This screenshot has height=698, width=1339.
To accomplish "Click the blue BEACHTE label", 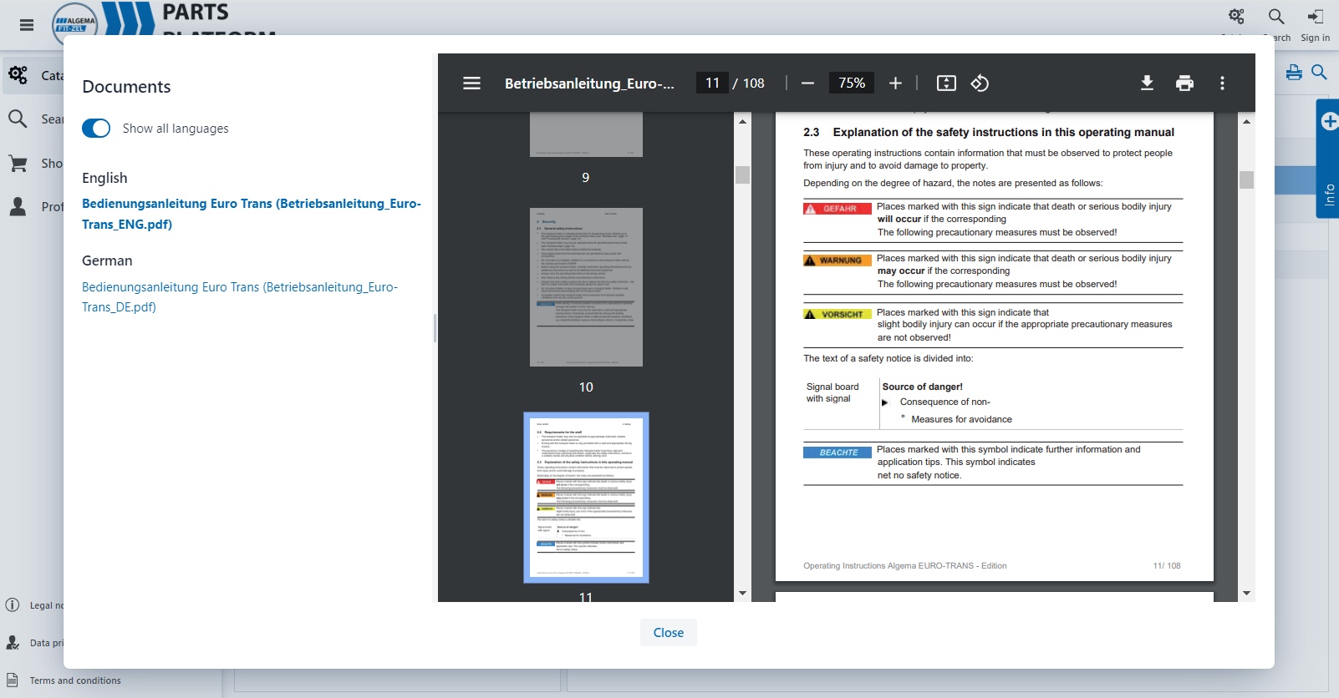I will pos(838,453).
